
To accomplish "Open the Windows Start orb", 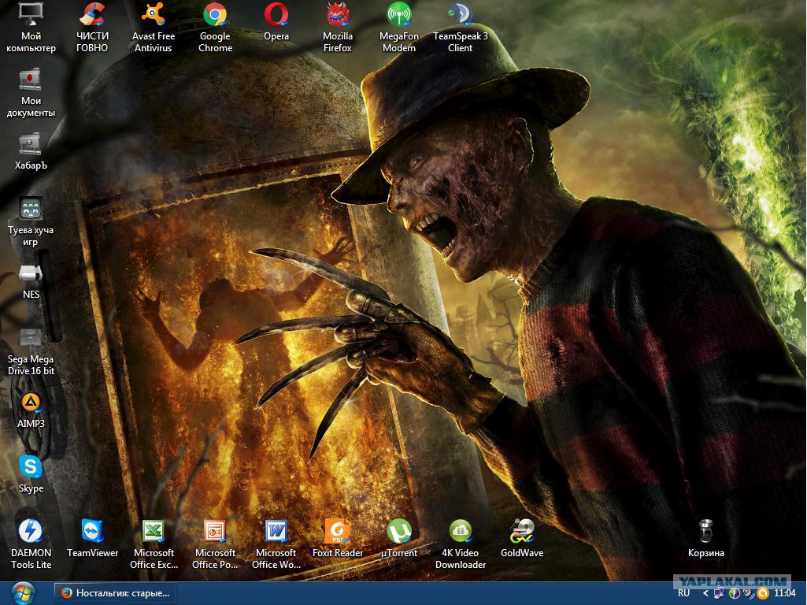I will (x=23, y=593).
